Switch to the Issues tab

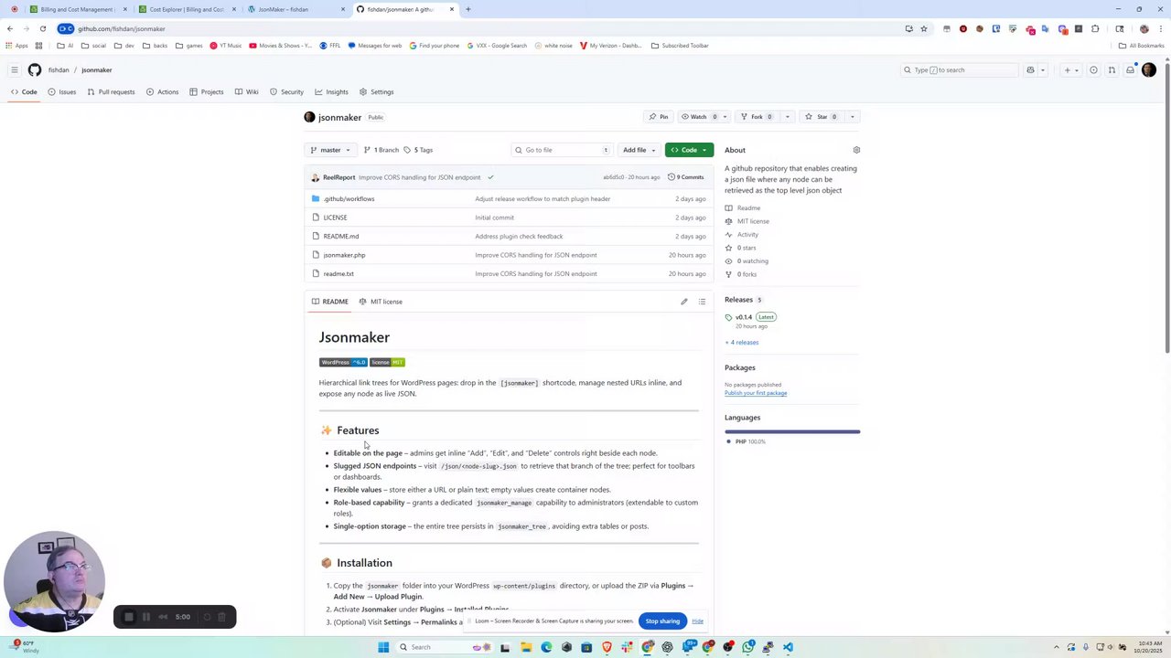pyautogui.click(x=62, y=91)
